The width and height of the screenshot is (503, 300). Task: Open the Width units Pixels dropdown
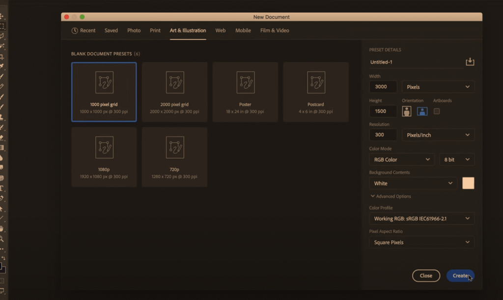click(438, 87)
